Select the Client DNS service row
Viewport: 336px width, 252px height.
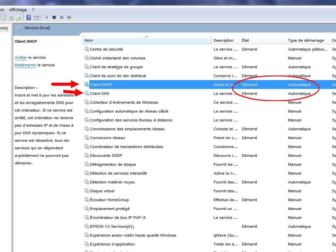tap(100, 94)
